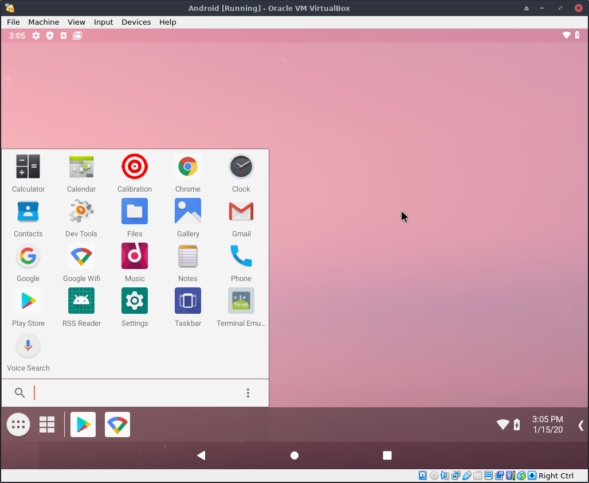Image resolution: width=589 pixels, height=483 pixels.
Task: Click the keyboard 'A' indicator in status bar
Action: click(64, 36)
